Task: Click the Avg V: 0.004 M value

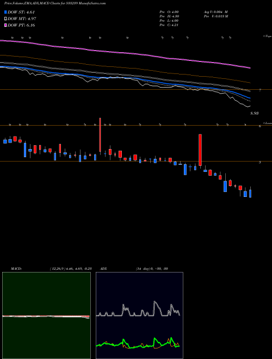Action: pyautogui.click(x=215, y=12)
